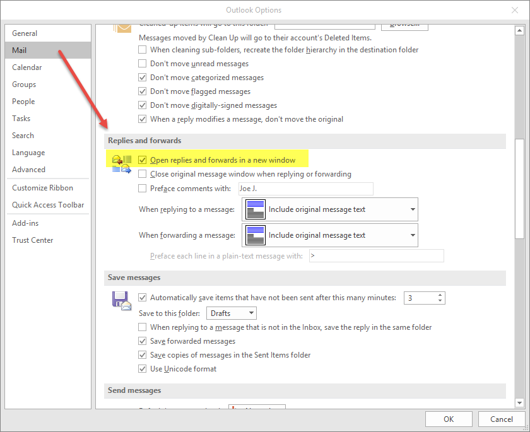Enable save reply in the same folder

pos(143,327)
